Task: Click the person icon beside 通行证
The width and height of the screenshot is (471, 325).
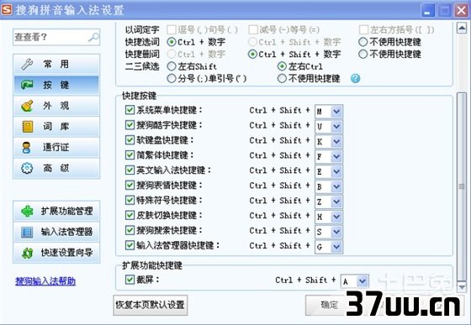Action: pos(27,148)
